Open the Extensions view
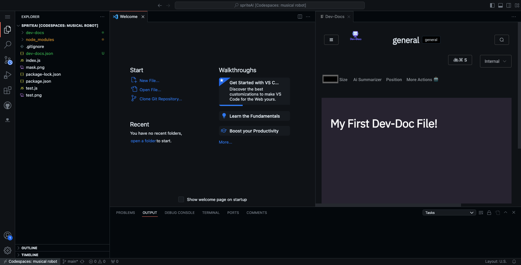This screenshot has width=521, height=265. [8, 91]
